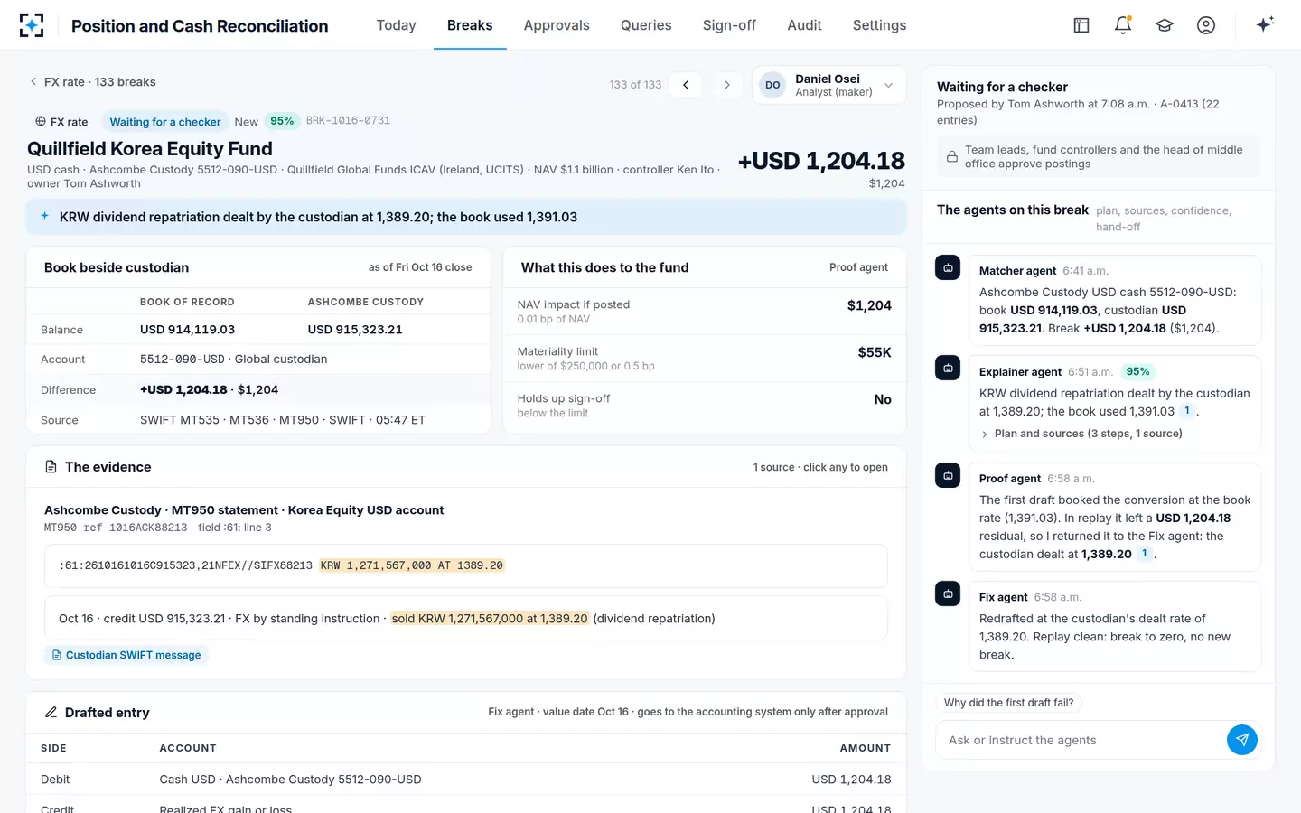
Task: Click the Fix agent avatar icon
Action: [x=948, y=593]
